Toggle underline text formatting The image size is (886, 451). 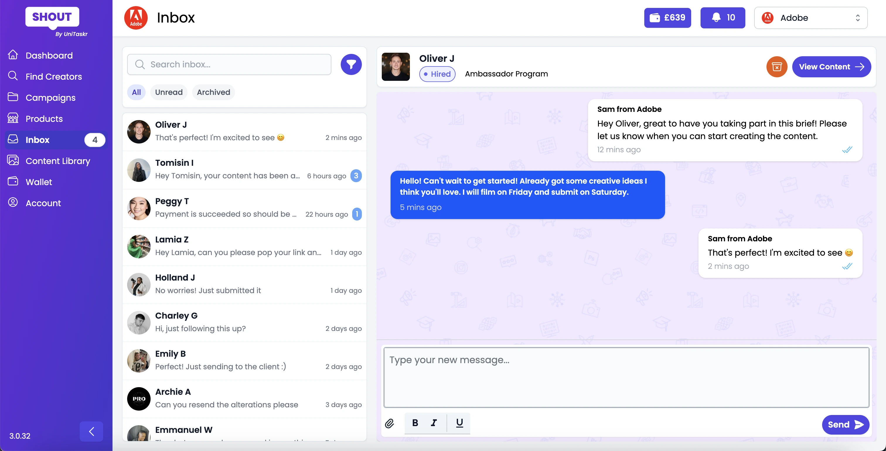[459, 423]
